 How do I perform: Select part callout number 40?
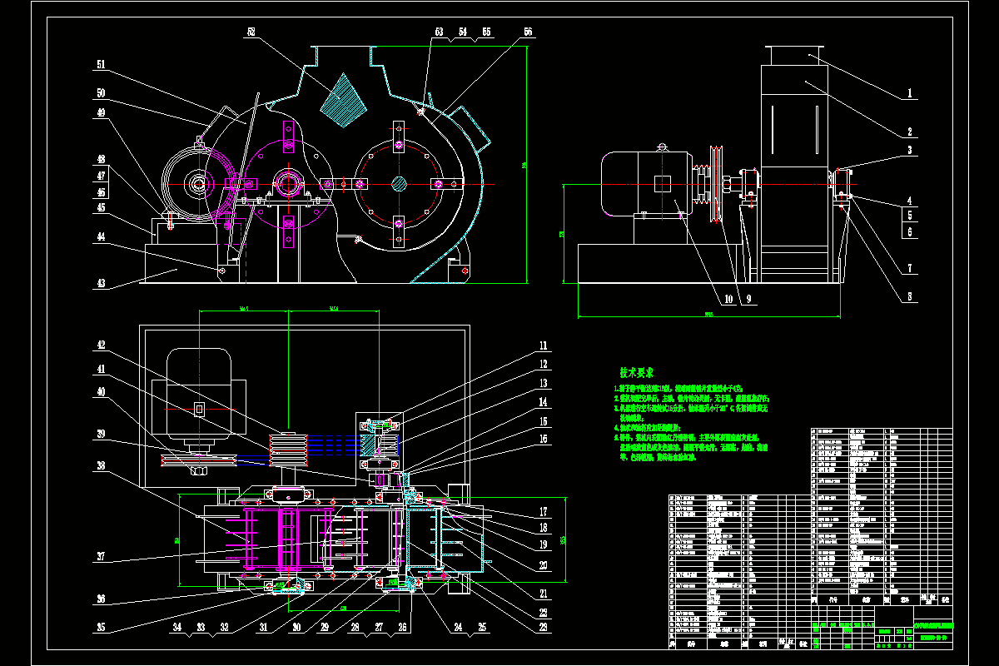102,390
